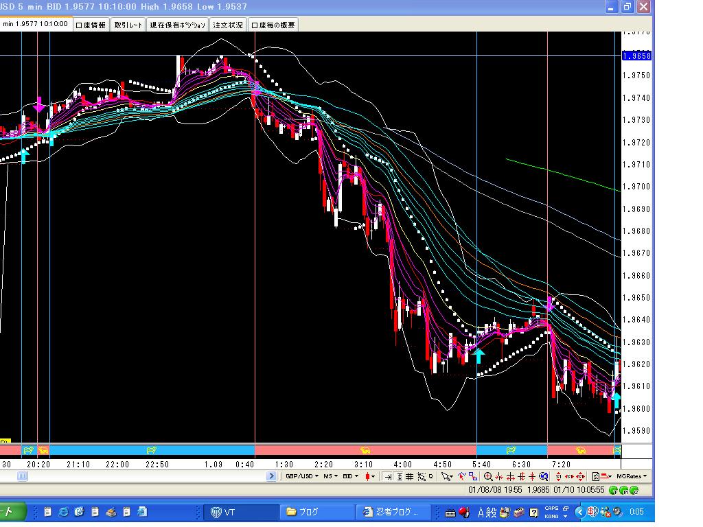703x527 pixels.
Task: Open the VT taskbar button
Action: tap(241, 512)
